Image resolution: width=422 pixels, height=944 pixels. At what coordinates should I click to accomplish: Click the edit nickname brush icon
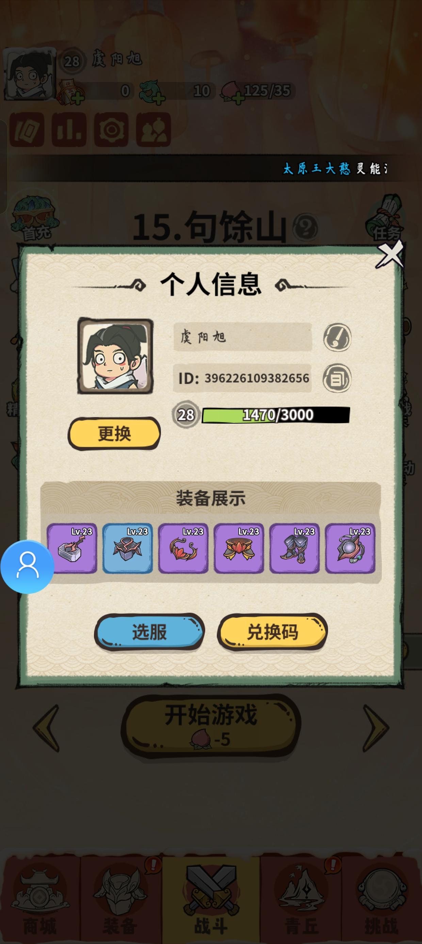(337, 337)
